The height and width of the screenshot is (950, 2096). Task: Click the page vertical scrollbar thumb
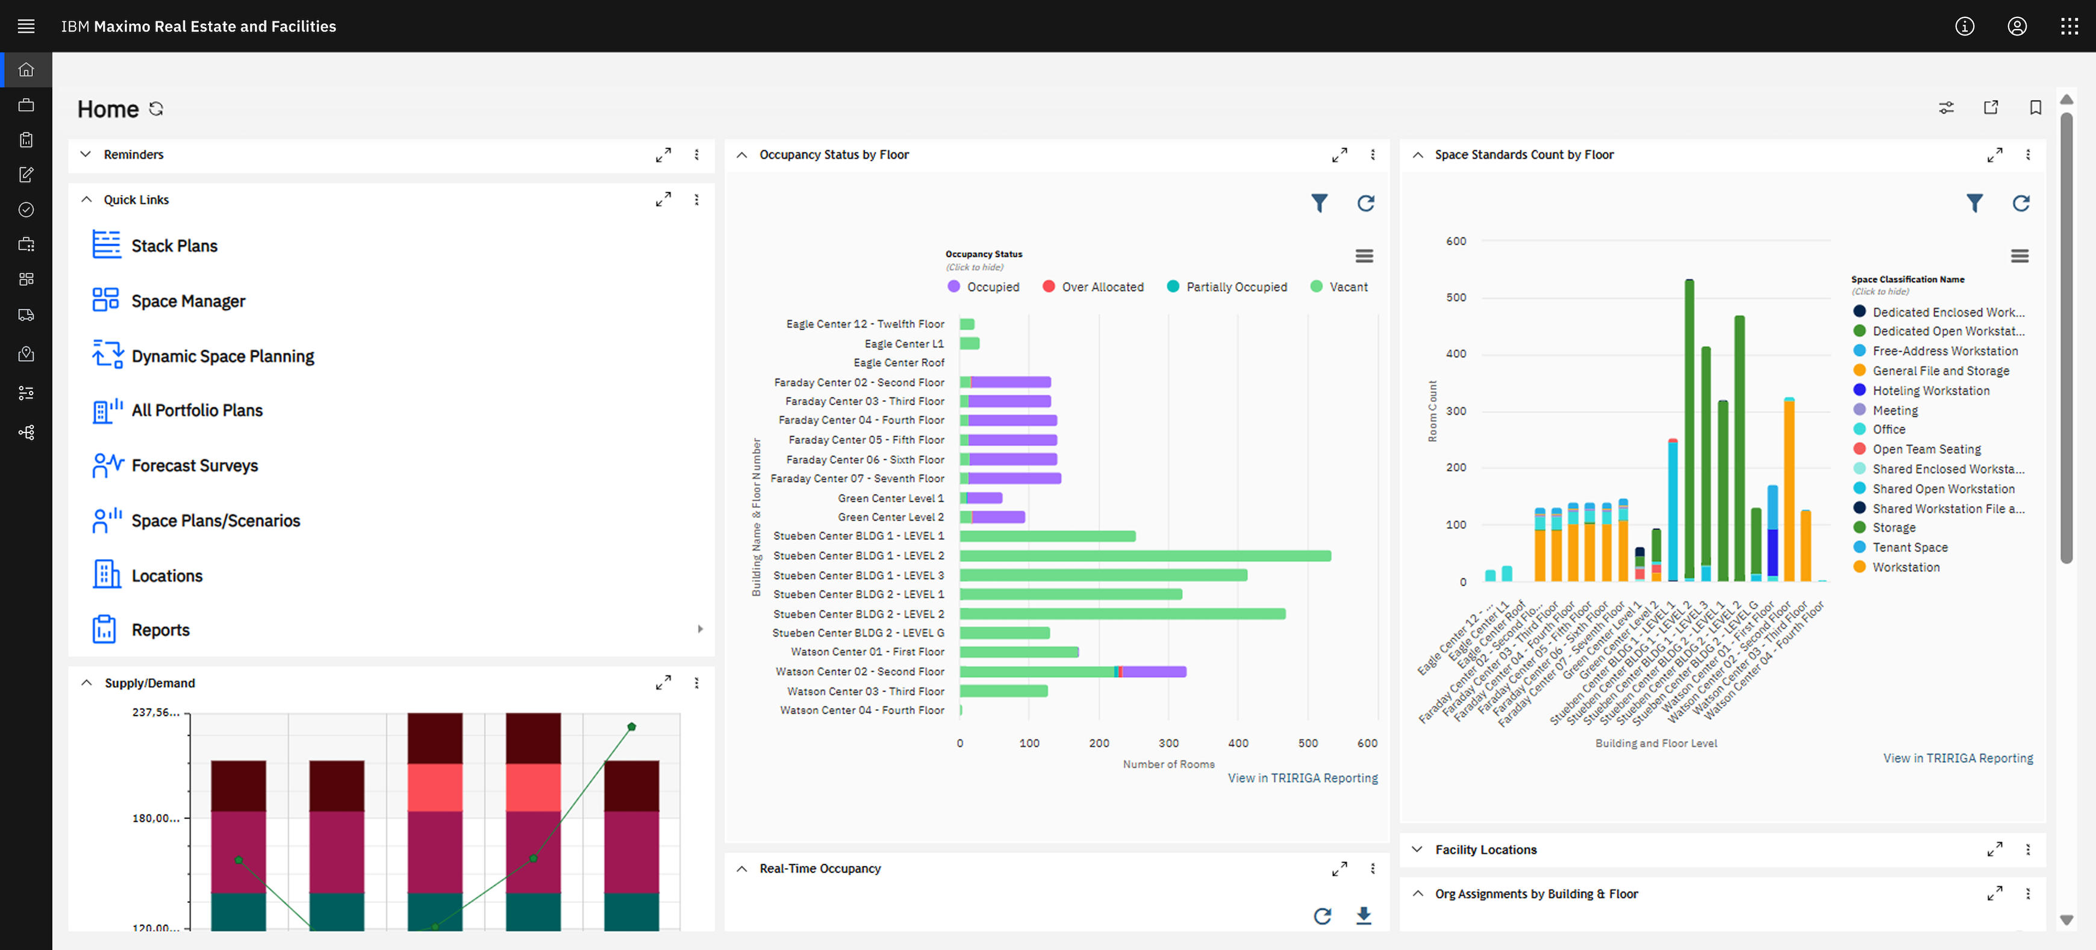(x=2066, y=338)
